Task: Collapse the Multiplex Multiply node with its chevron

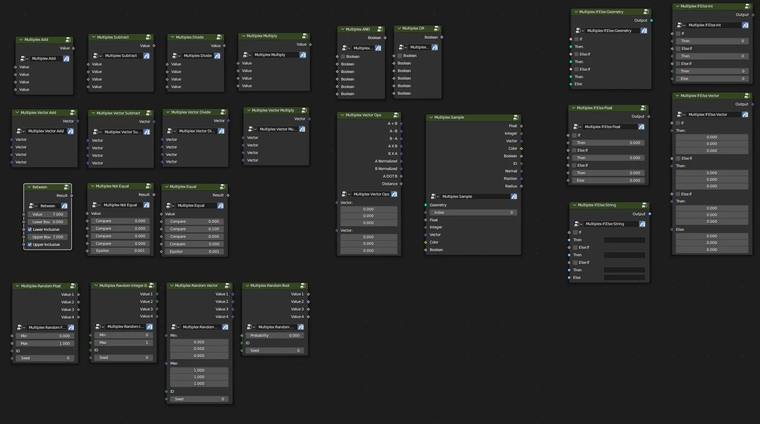Action: [243, 36]
